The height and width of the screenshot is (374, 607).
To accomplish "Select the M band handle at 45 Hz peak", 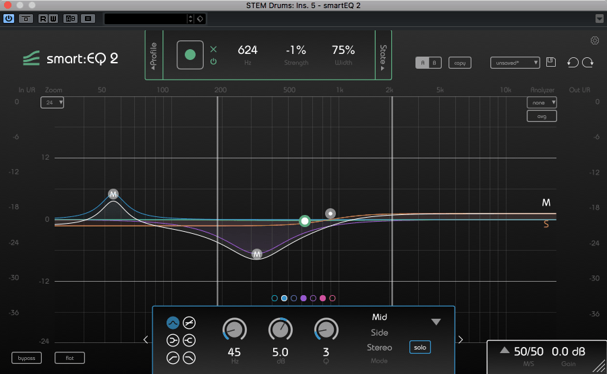I will click(x=113, y=194).
